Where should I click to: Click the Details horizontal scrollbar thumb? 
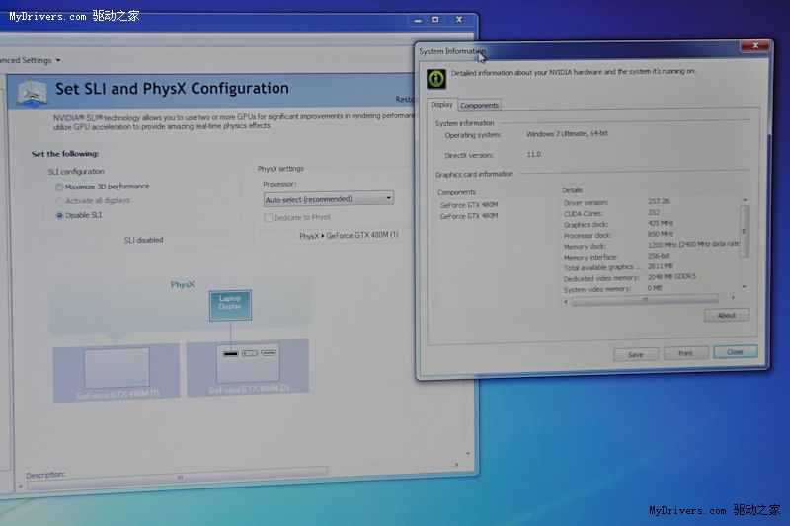645,299
